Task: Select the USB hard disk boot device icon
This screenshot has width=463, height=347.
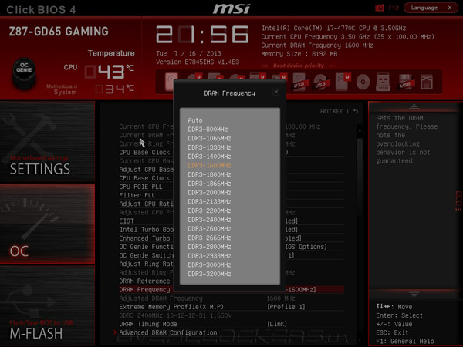Action: click(299, 82)
